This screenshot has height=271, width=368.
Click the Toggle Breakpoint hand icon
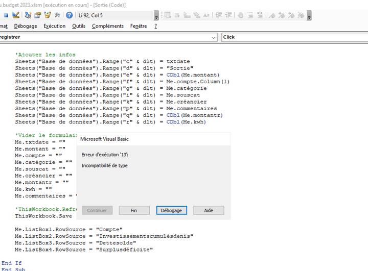240,15
